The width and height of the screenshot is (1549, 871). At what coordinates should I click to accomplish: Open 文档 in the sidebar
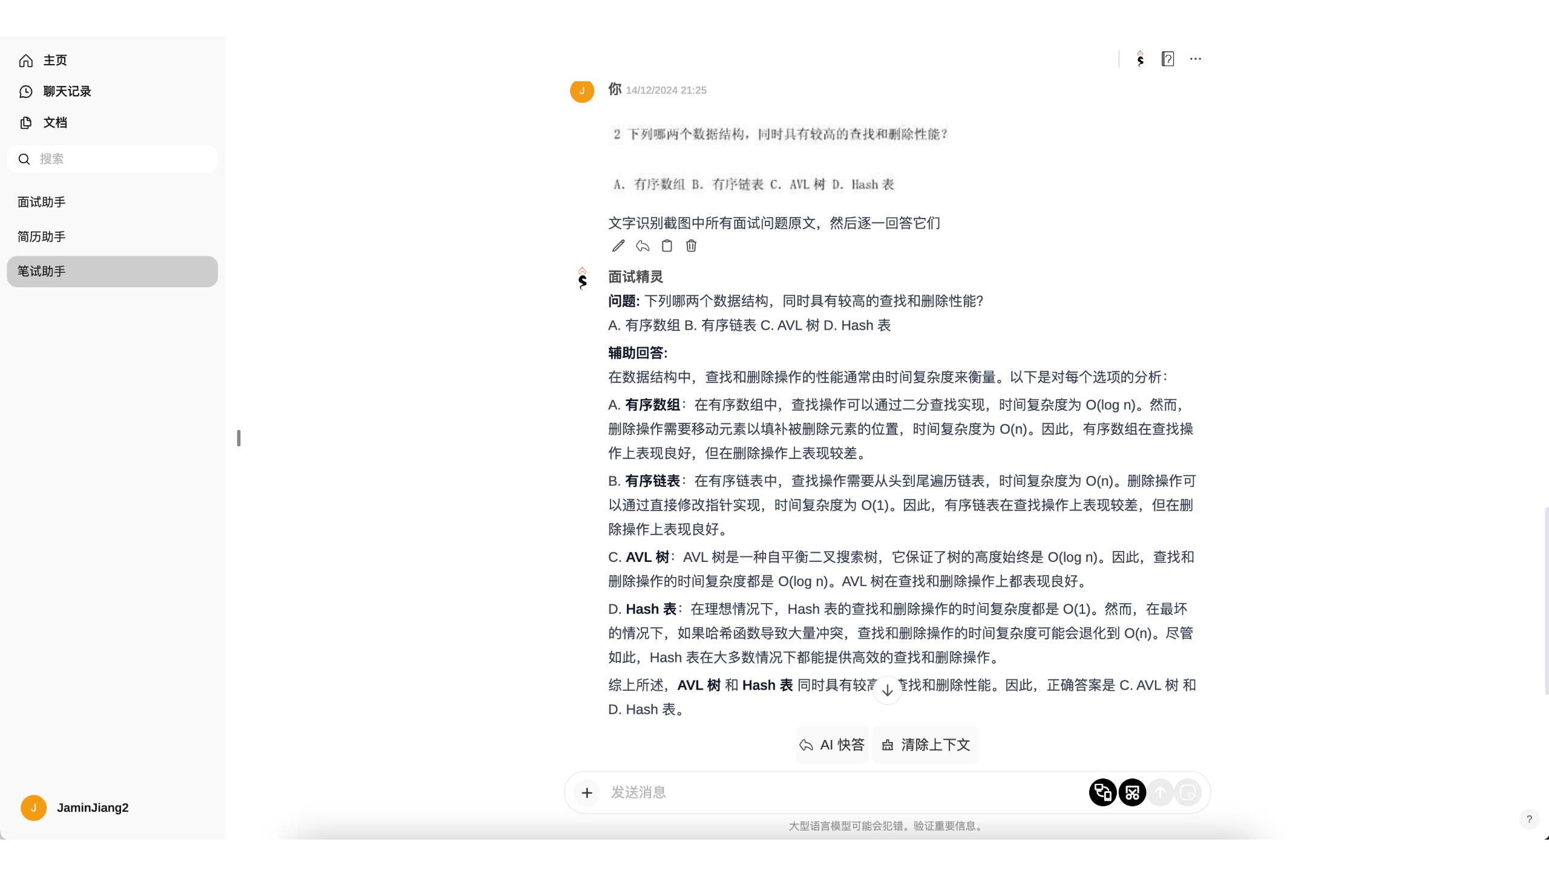point(54,123)
